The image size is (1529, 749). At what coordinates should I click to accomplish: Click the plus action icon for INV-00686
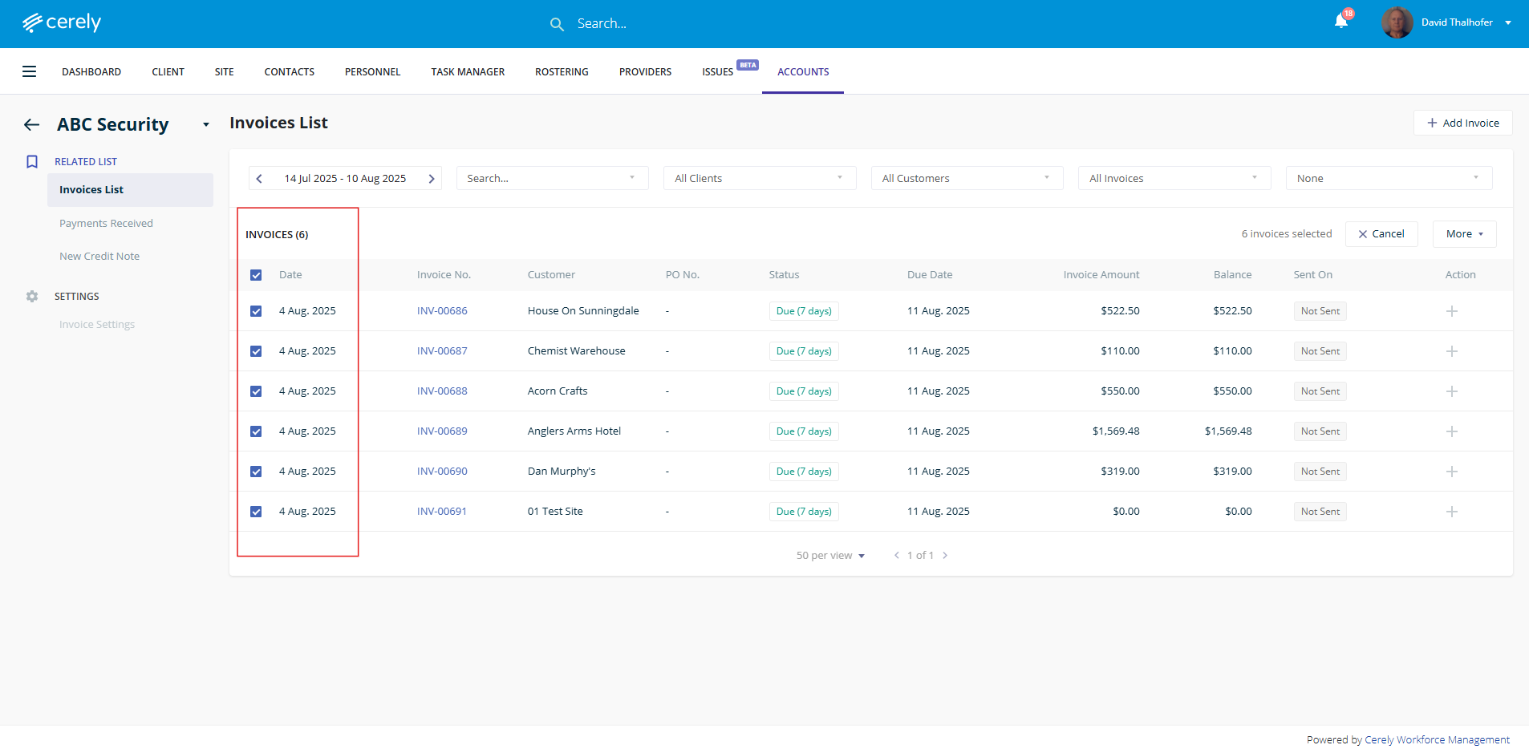(1451, 311)
